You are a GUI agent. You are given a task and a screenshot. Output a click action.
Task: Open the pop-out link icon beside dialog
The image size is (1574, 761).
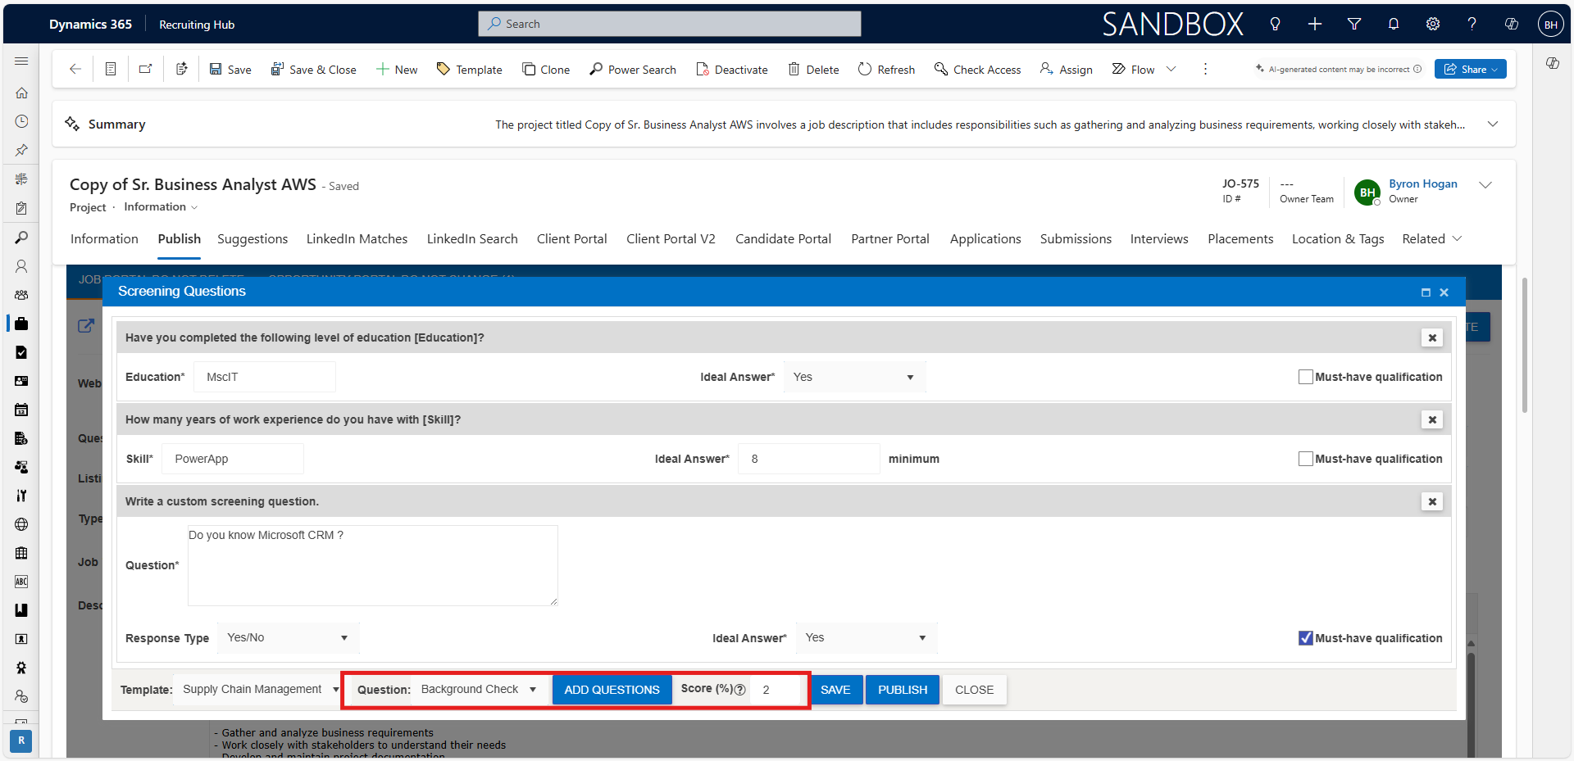pos(86,326)
